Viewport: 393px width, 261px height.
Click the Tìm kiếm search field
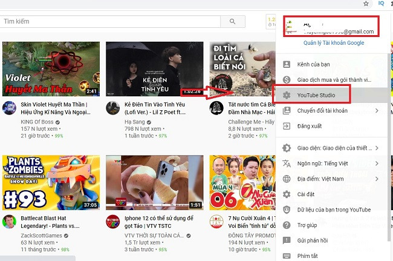[110, 22]
